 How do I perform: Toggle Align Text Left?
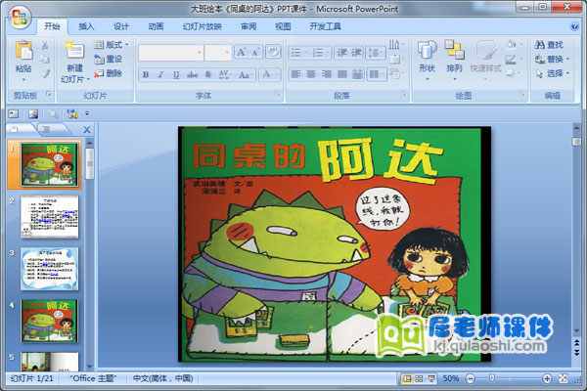[295, 74]
